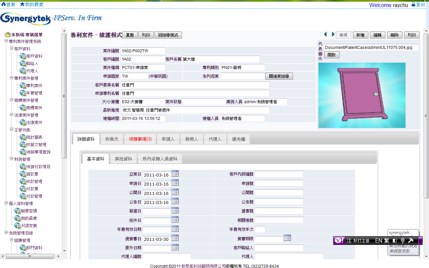Open the calendar picker for 申請日

coord(175,183)
